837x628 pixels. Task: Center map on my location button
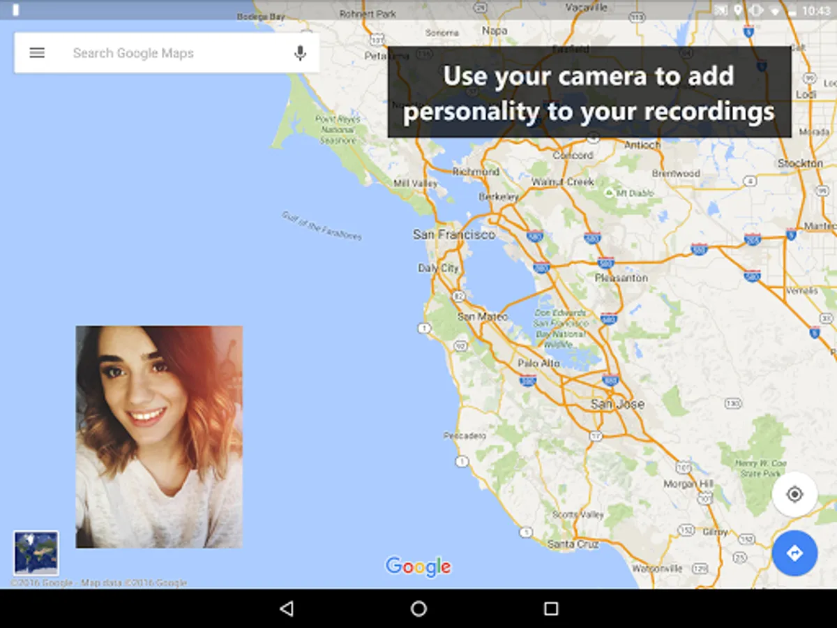coord(794,495)
